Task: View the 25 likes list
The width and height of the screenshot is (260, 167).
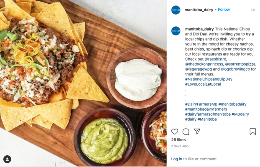Action: click(x=178, y=140)
